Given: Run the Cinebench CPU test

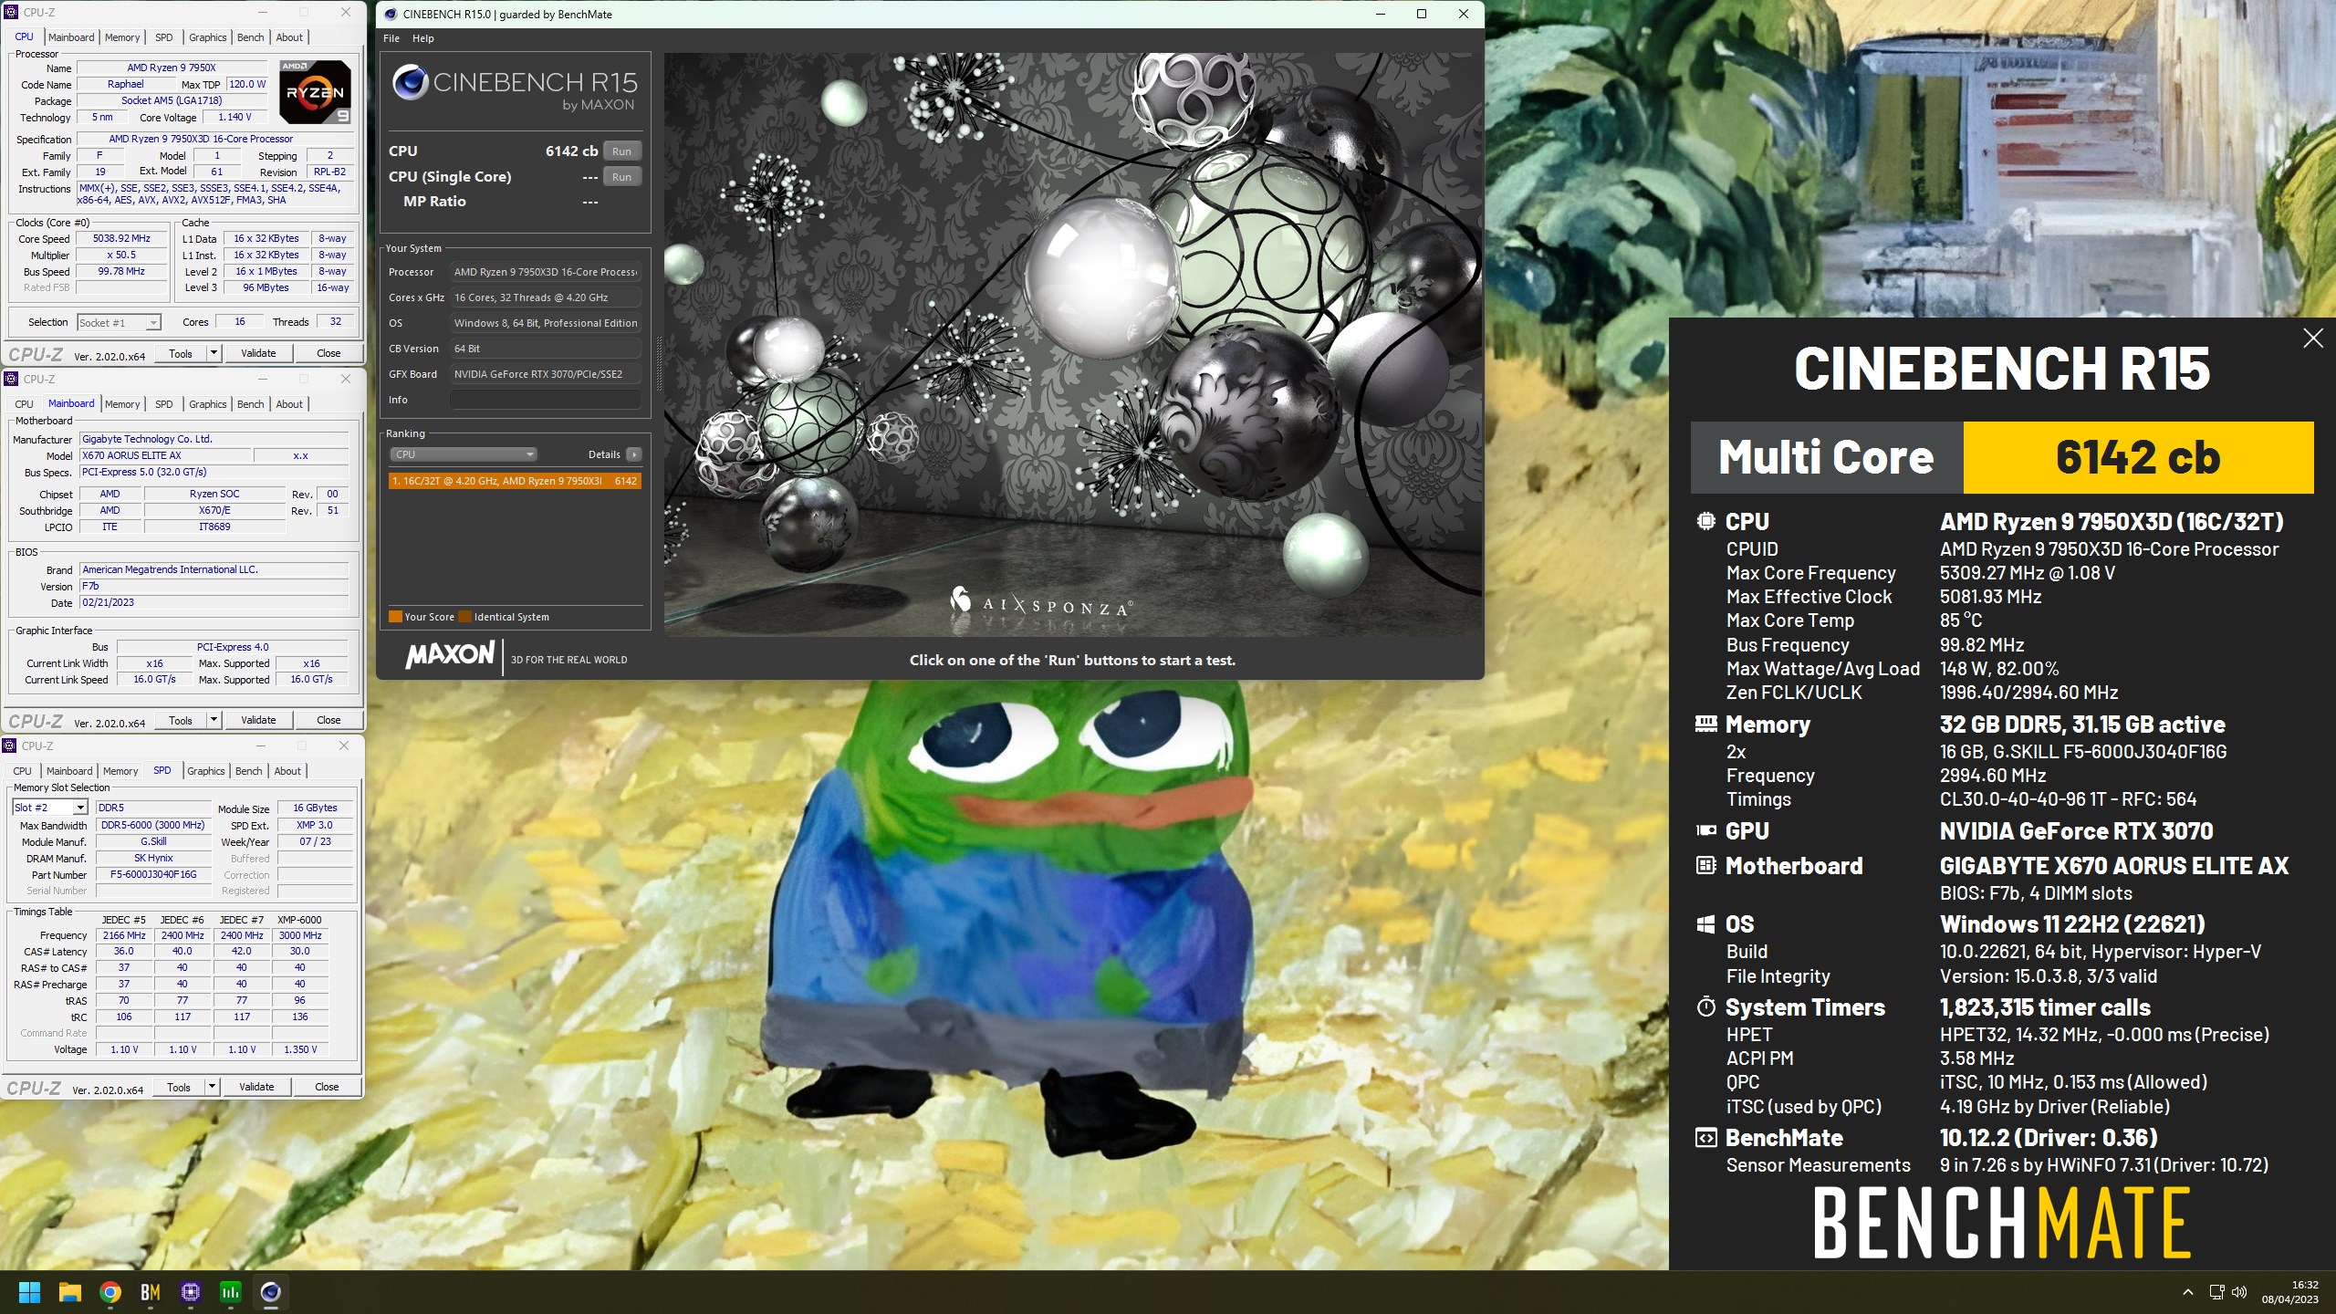Looking at the screenshot, I should (621, 151).
